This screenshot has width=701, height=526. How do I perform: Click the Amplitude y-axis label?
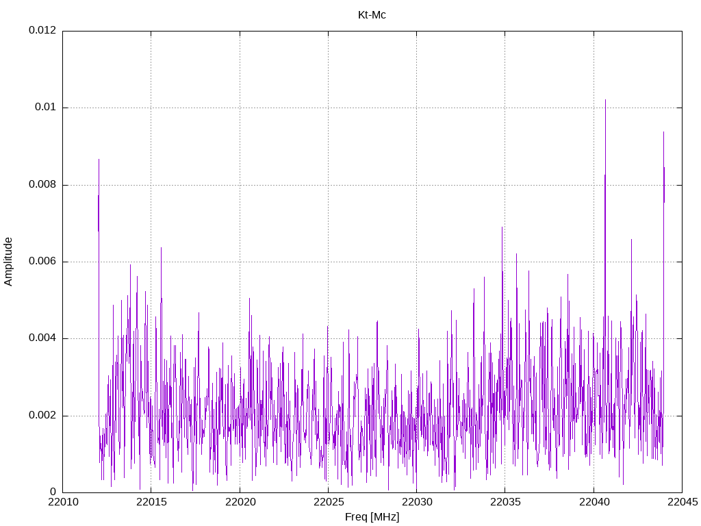click(x=8, y=262)
